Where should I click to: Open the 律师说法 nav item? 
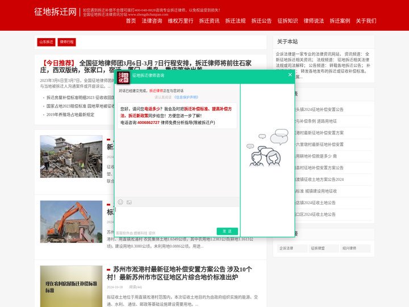click(314, 21)
